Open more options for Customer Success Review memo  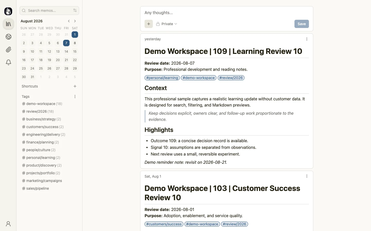point(307,176)
